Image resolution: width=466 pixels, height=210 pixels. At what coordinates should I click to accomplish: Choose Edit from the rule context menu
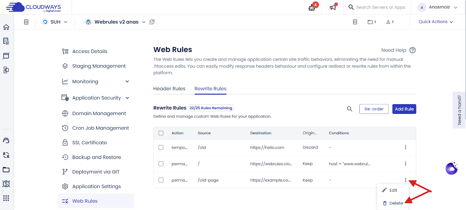393,190
